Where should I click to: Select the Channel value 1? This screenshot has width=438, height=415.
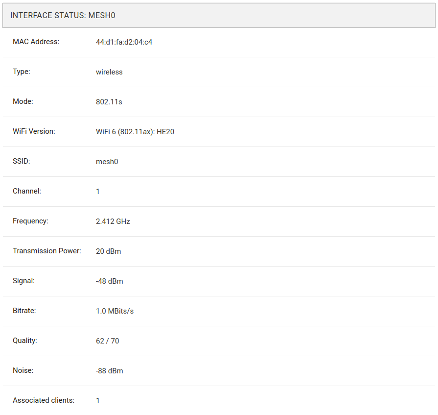coord(98,192)
